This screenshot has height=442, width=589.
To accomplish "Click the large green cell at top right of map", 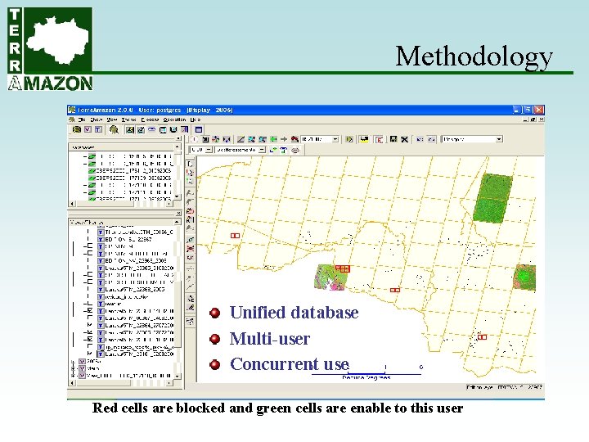I will [x=492, y=198].
